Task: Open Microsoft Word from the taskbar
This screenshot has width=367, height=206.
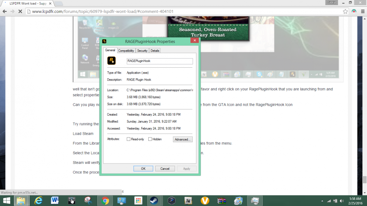Action: (x=55, y=201)
